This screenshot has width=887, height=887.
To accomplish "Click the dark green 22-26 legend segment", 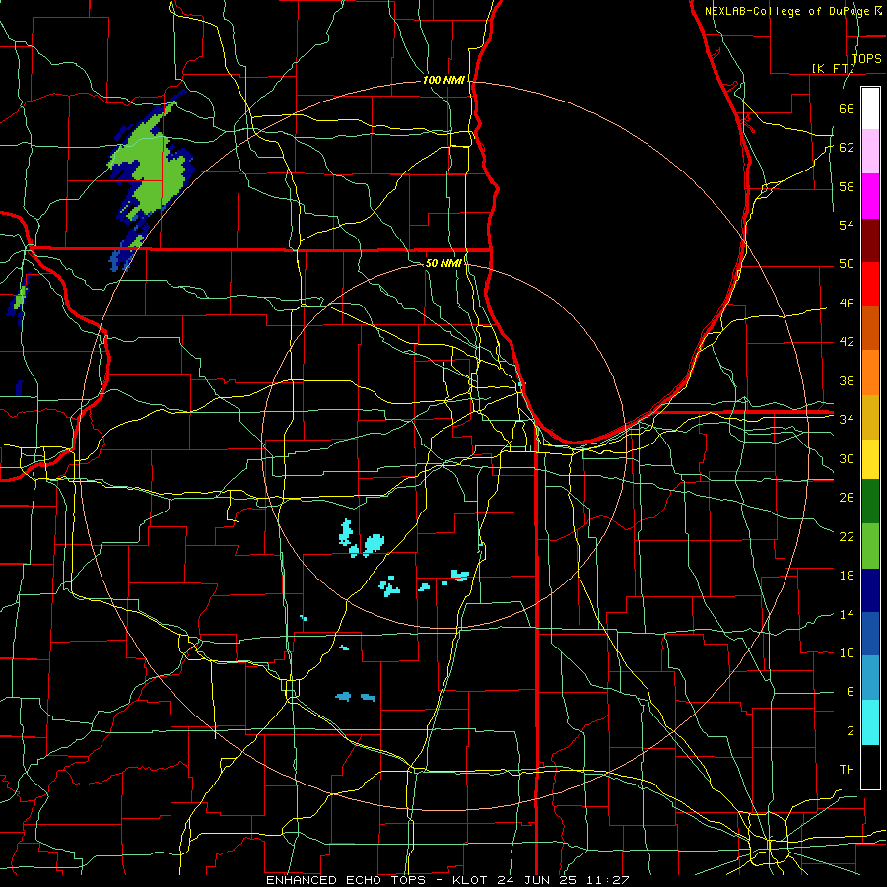I will point(870,502).
